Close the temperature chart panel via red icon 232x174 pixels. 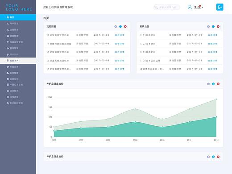click(x=218, y=84)
